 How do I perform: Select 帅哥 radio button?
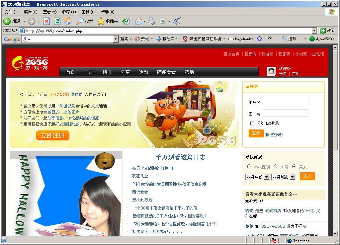[x=275, y=166]
